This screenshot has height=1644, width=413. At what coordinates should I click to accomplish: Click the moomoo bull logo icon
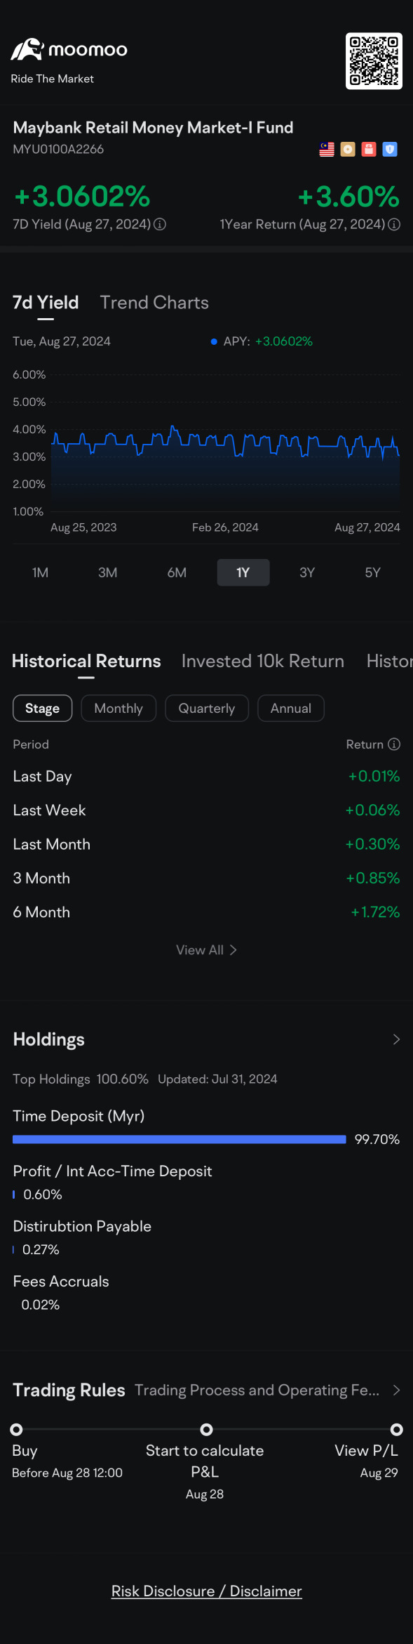coord(27,49)
